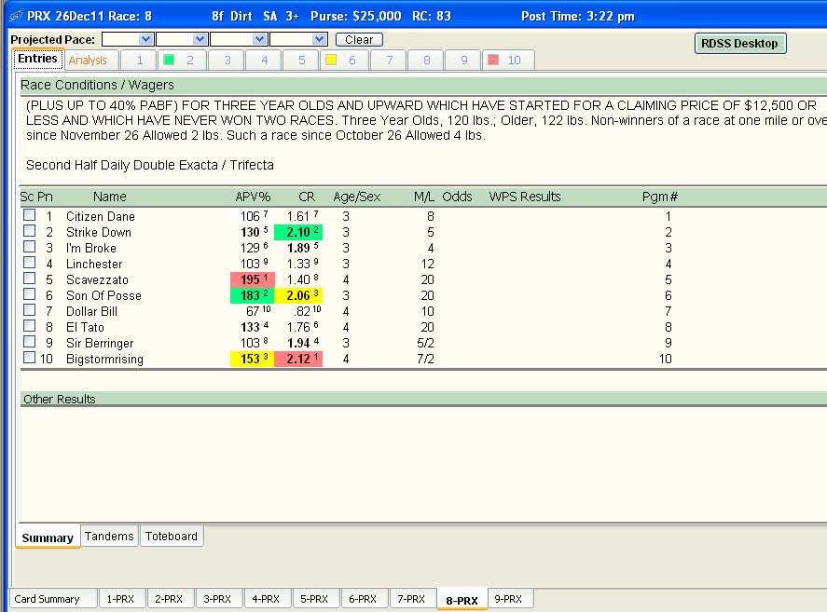
Task: Open RDSS Desktop
Action: point(740,43)
